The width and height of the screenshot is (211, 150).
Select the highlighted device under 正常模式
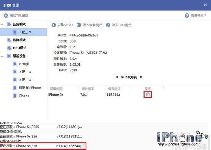[x=23, y=32]
